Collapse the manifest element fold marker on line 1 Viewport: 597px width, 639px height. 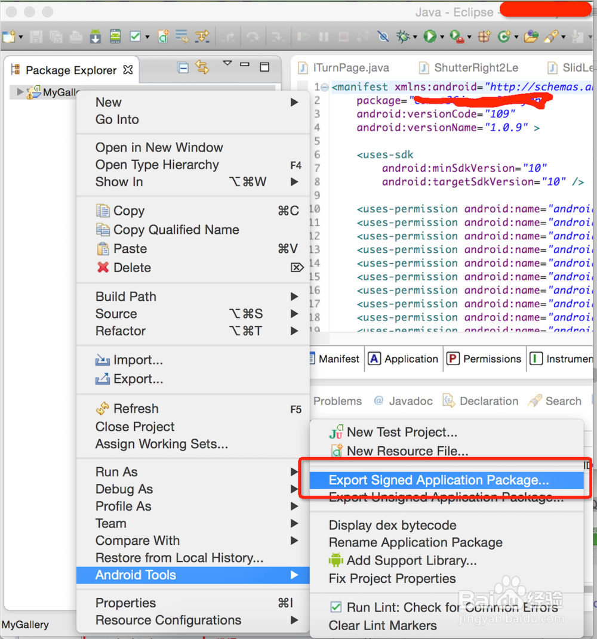(x=325, y=87)
